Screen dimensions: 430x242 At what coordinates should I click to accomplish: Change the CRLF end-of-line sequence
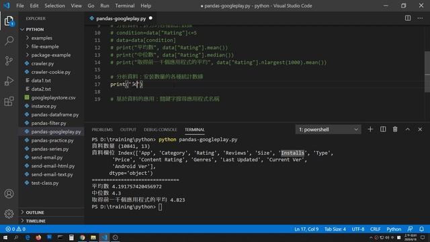(x=375, y=229)
